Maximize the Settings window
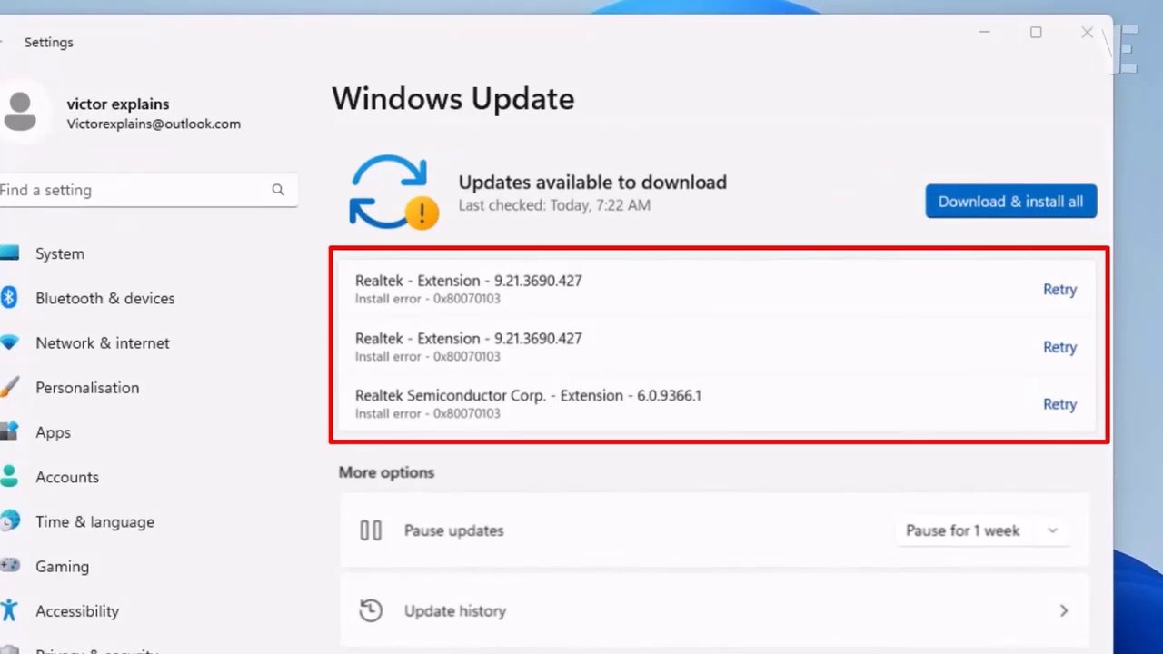 point(1036,33)
